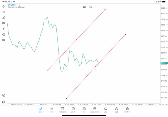The image size is (168, 117).
Task: Toggle the blue-red one-click trading button
Action: [x=84, y=7]
